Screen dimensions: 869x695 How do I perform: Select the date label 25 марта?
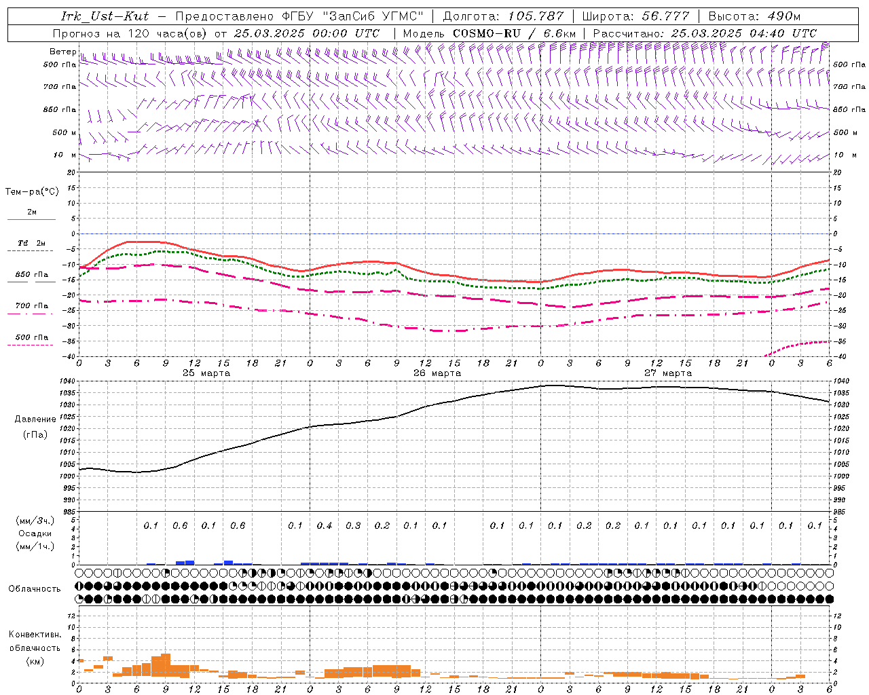[x=206, y=373]
